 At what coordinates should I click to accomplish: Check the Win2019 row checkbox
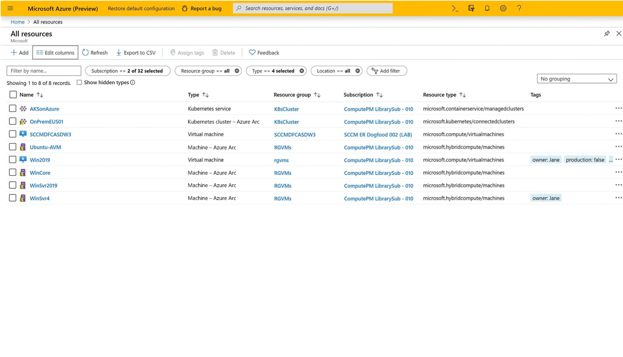click(x=13, y=159)
